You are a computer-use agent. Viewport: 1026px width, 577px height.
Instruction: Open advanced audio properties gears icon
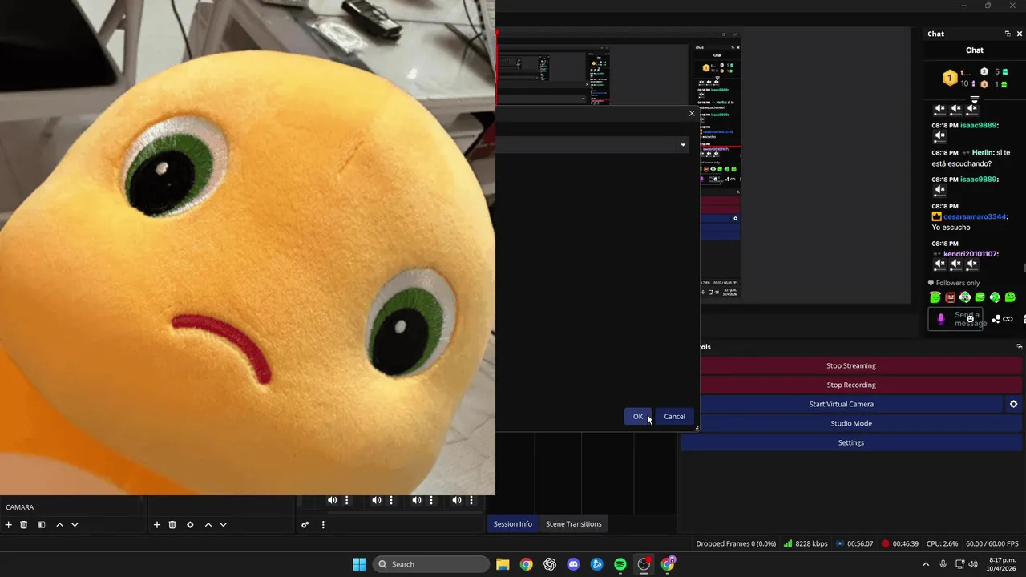coord(305,525)
